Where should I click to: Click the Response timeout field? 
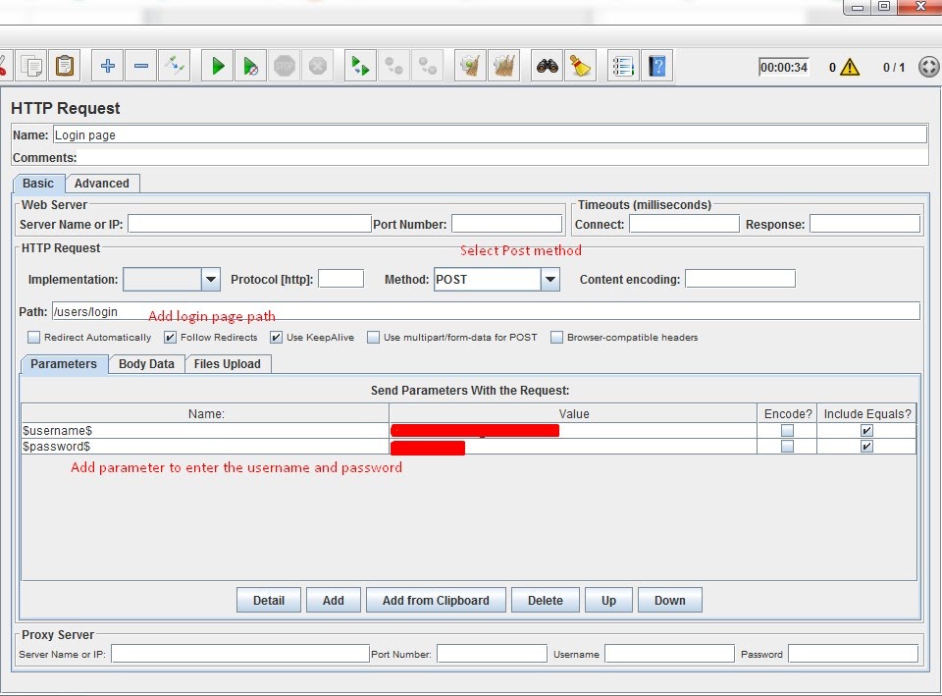pos(864,224)
